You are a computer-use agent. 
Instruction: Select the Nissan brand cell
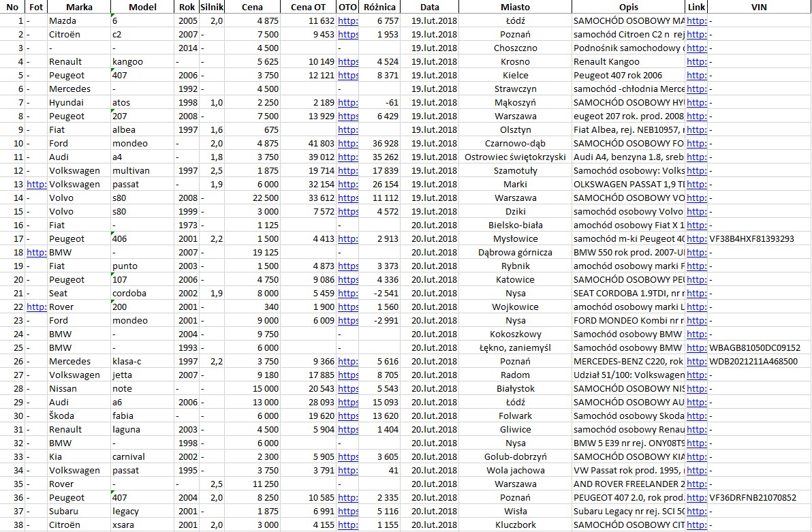pyautogui.click(x=79, y=388)
